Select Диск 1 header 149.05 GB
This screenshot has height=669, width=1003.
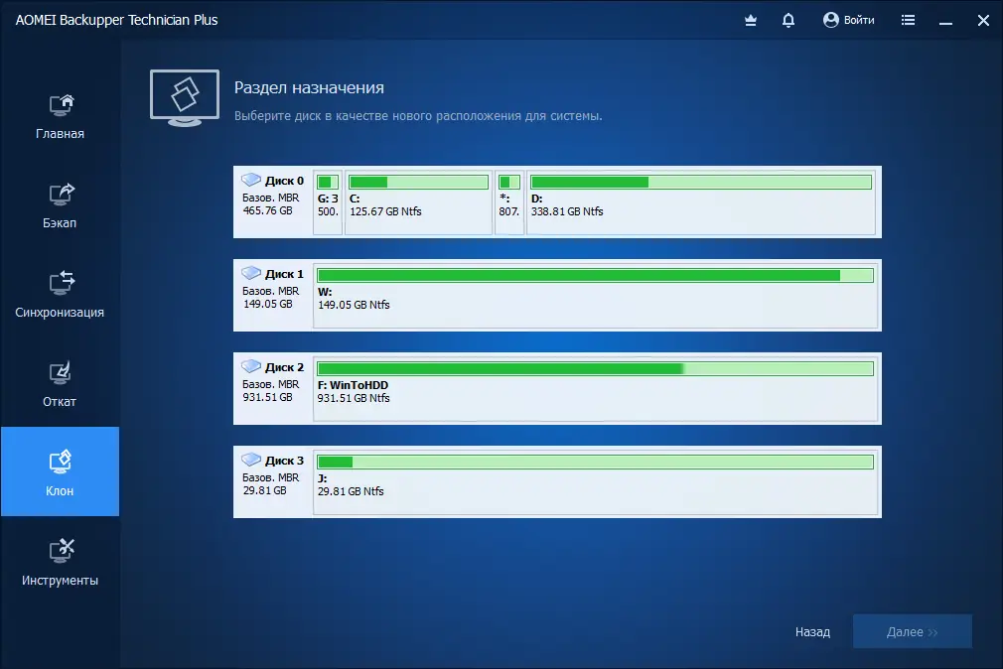tap(273, 296)
